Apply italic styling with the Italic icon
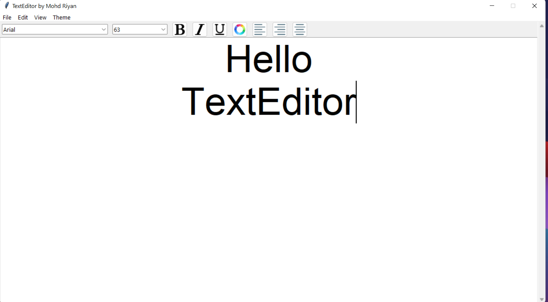 [199, 29]
